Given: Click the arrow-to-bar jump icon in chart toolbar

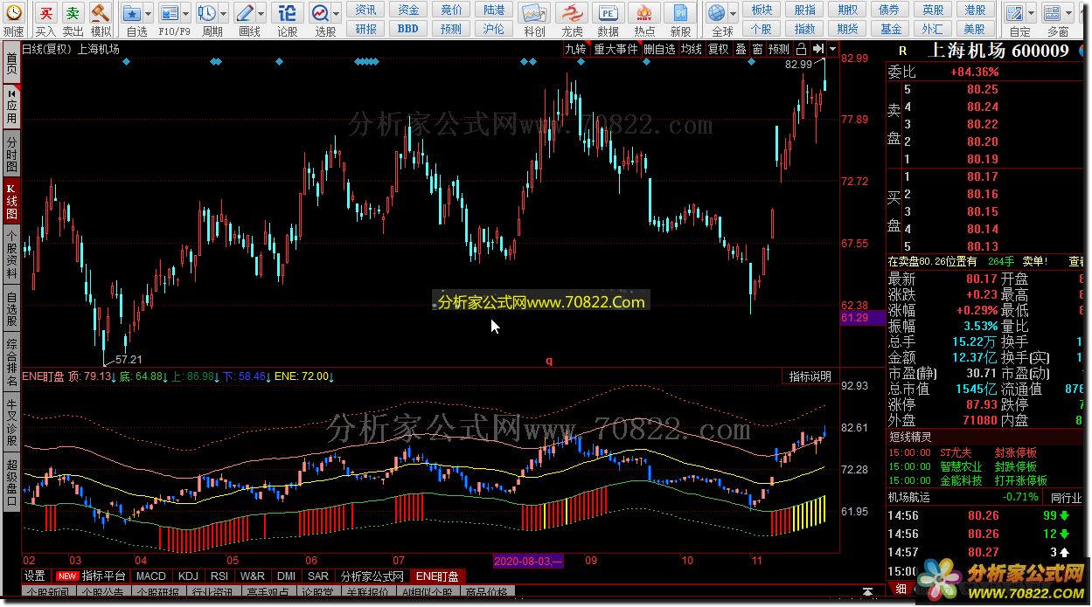Looking at the screenshot, I should [817, 49].
